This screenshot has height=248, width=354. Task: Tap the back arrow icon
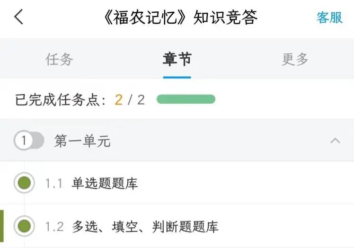[x=19, y=18]
